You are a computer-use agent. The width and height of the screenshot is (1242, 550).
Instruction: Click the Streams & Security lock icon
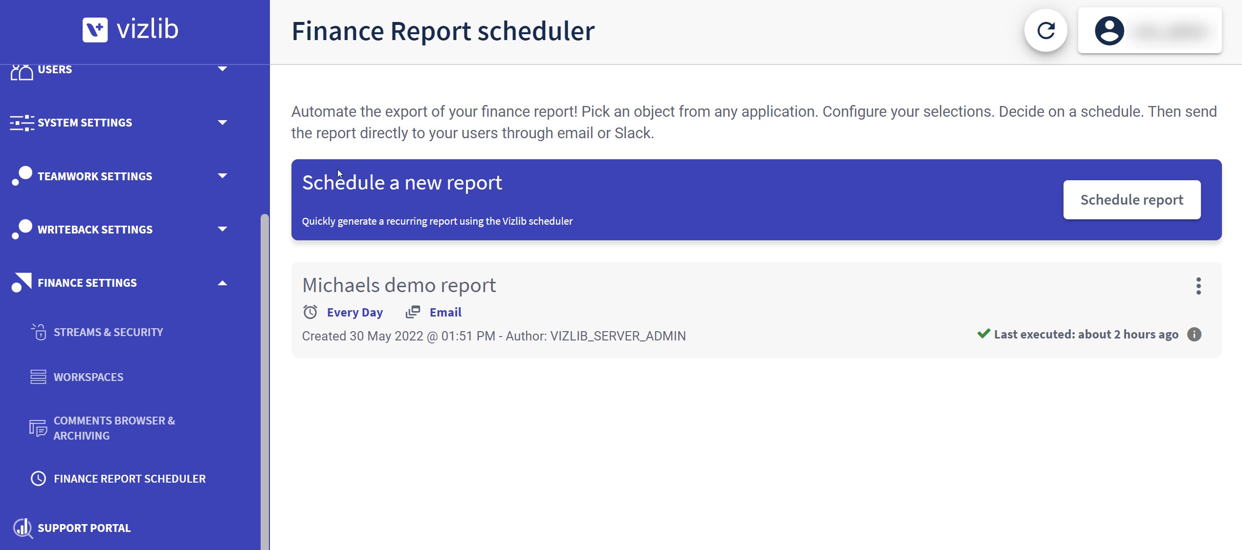39,332
